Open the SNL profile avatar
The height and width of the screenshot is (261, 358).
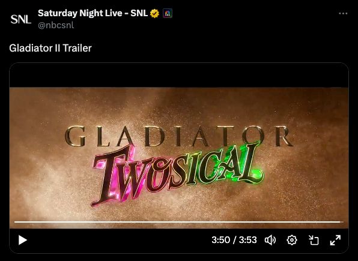pos(21,19)
